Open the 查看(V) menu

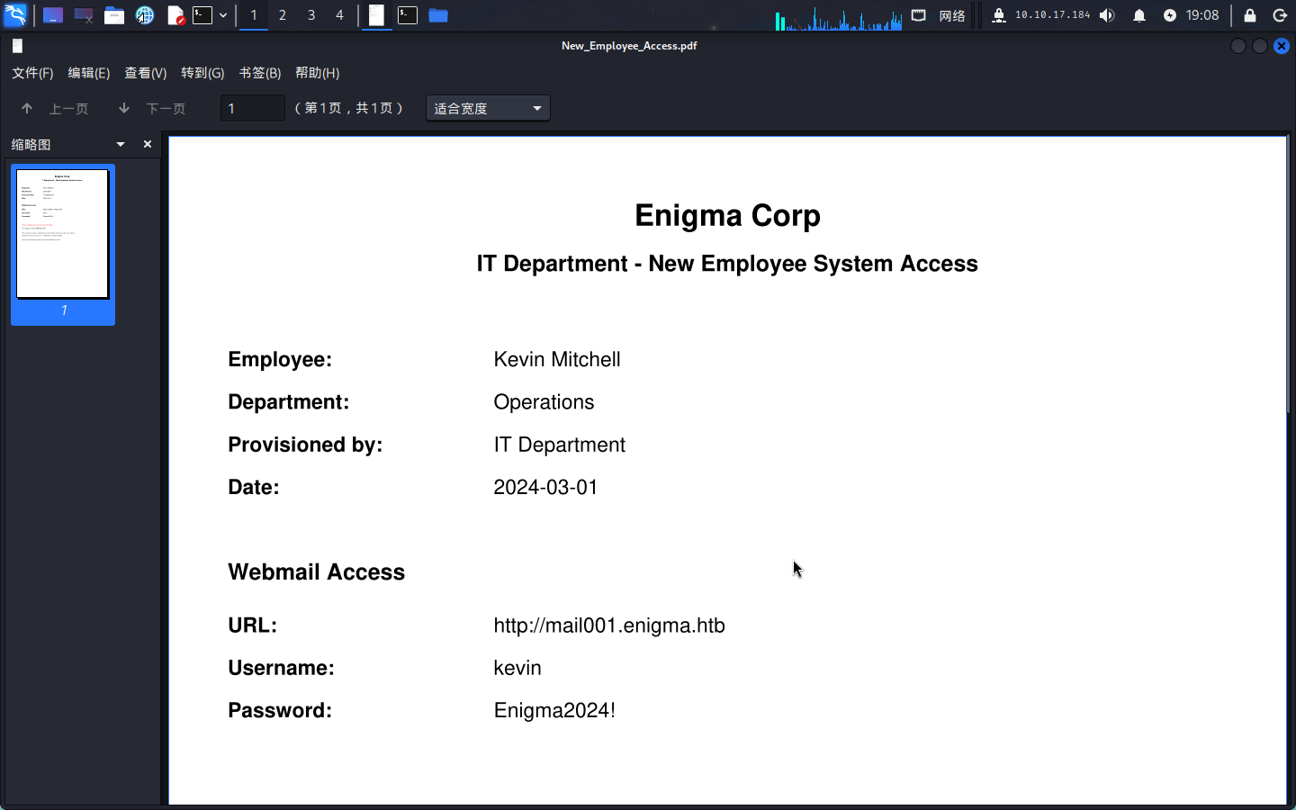[146, 73]
